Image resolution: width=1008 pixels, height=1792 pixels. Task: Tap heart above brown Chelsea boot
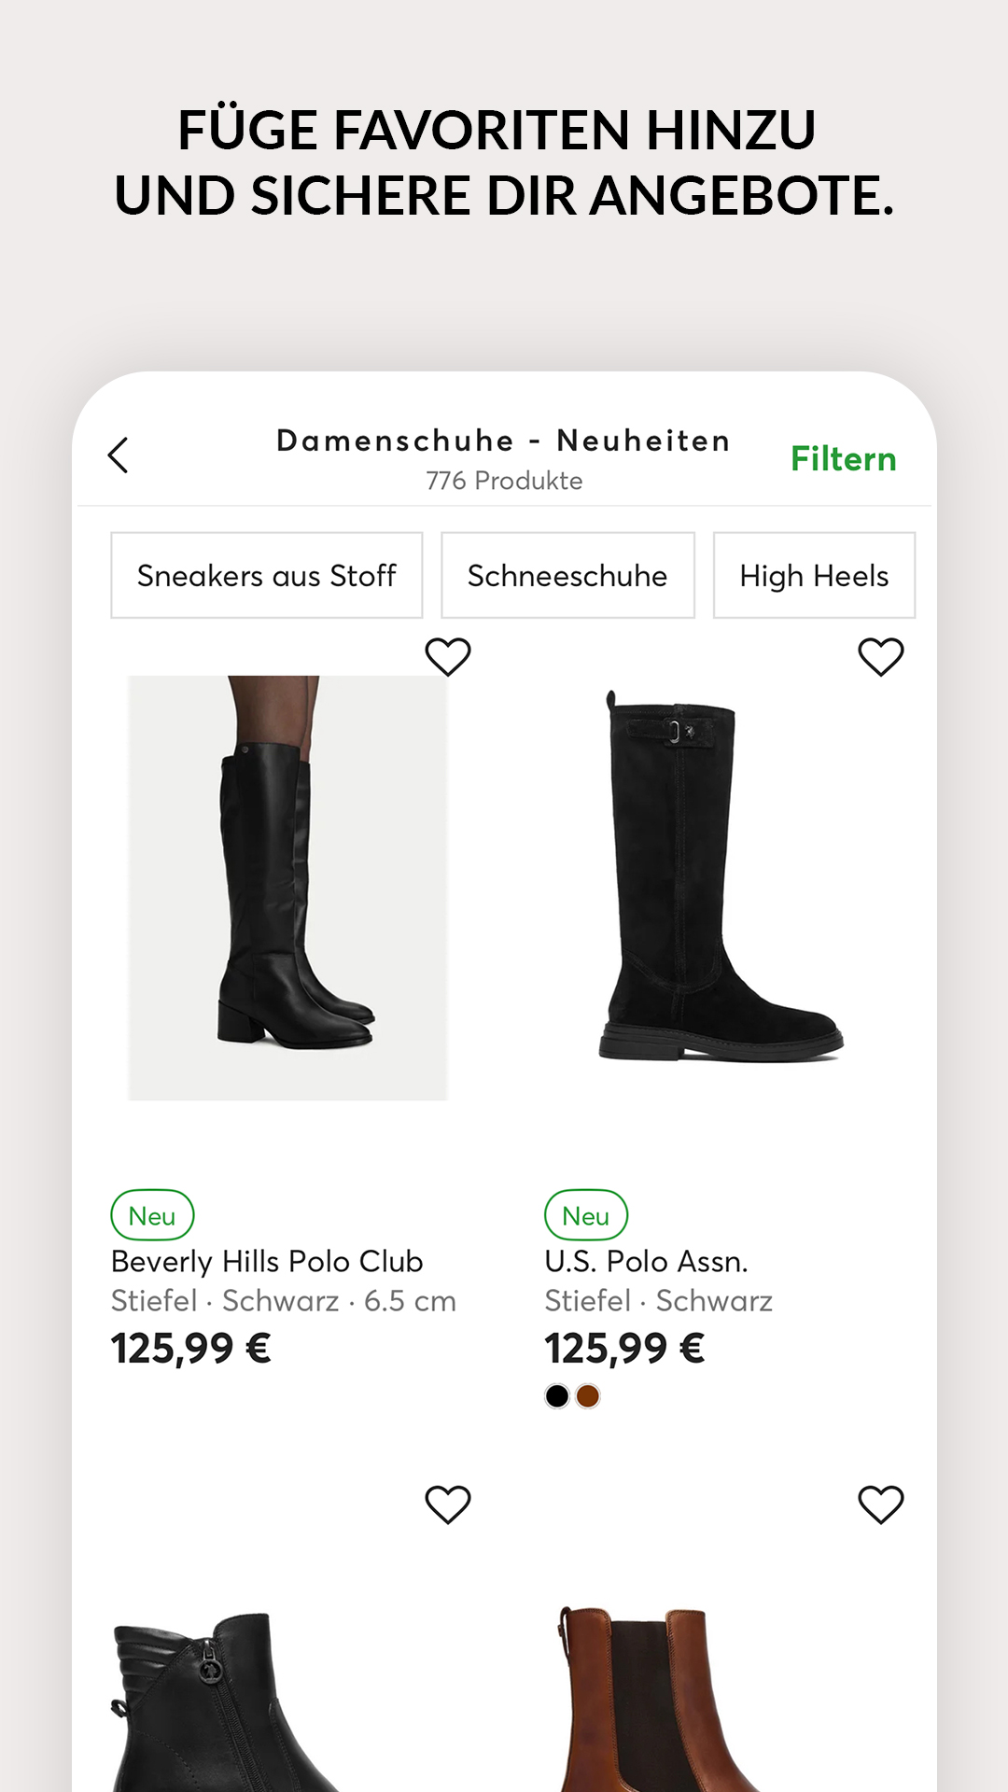[881, 1505]
